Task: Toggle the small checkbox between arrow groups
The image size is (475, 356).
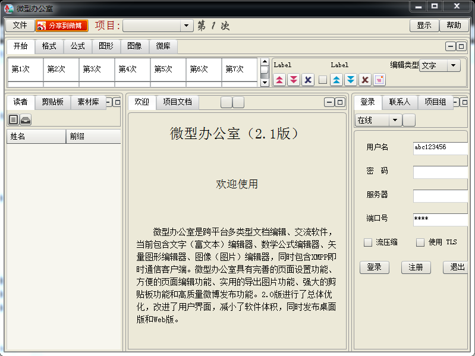Action: point(323,80)
